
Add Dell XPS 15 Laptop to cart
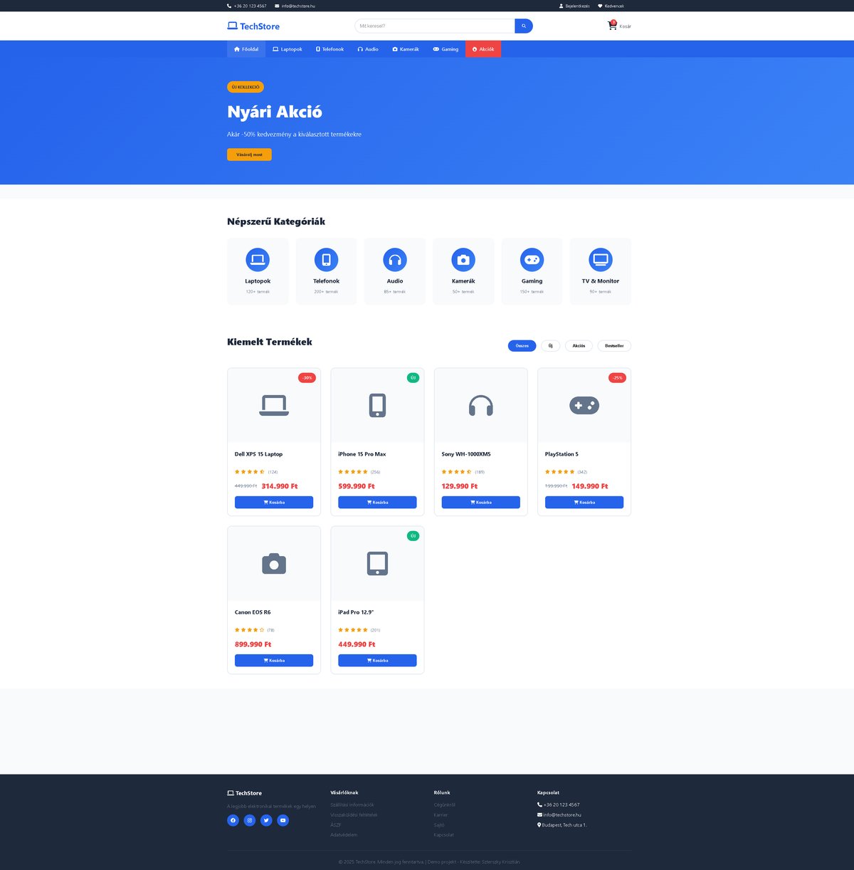[274, 502]
